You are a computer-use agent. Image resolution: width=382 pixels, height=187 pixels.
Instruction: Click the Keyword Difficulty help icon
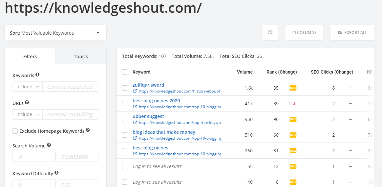56,173
